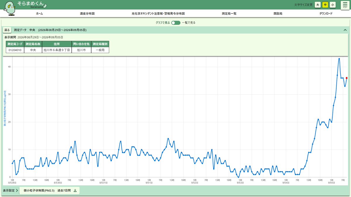The image size is (351, 197).
Task: Collapse the 測定データ panel with chevron
Action: pos(345,30)
